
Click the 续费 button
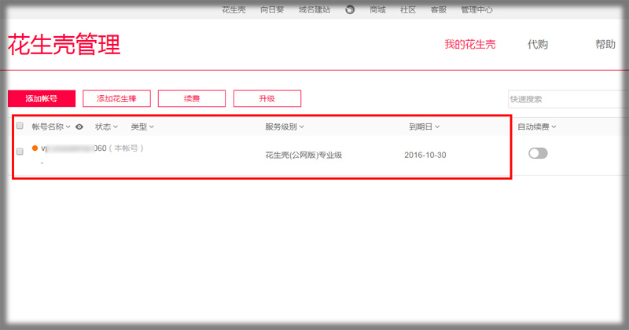pos(192,99)
